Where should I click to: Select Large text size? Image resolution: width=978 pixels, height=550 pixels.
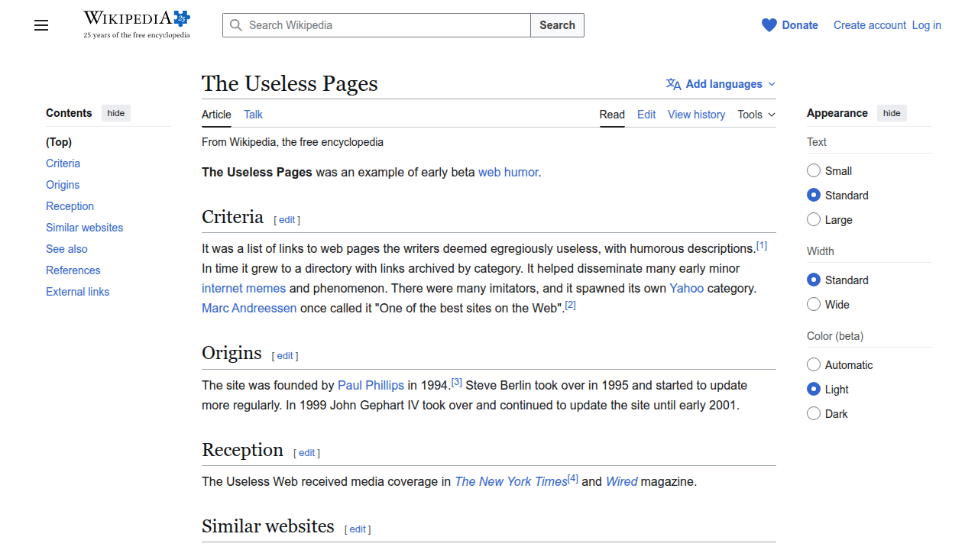(814, 219)
